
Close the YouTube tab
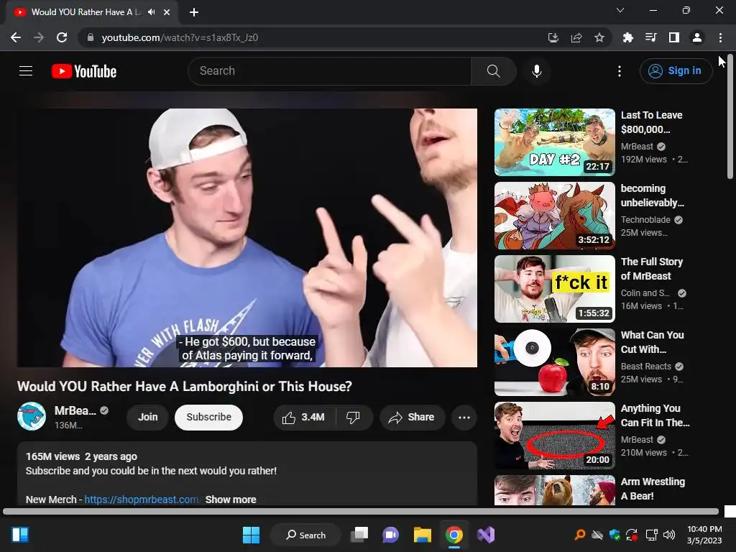pos(167,12)
